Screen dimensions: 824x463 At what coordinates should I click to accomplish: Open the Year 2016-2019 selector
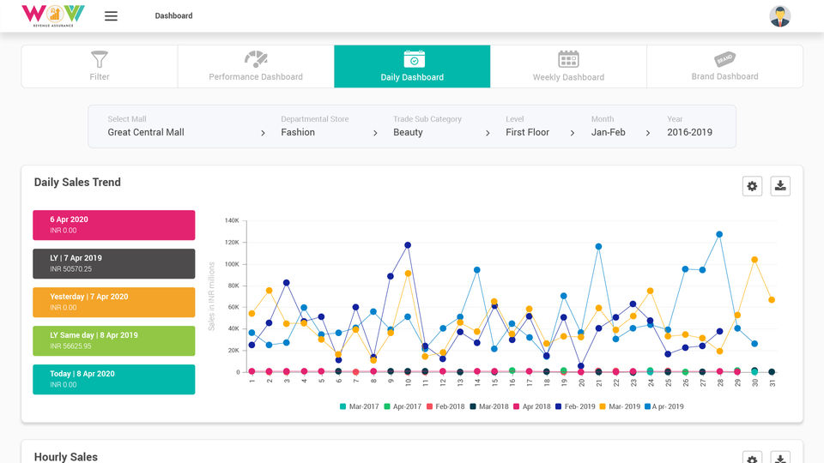tap(689, 127)
